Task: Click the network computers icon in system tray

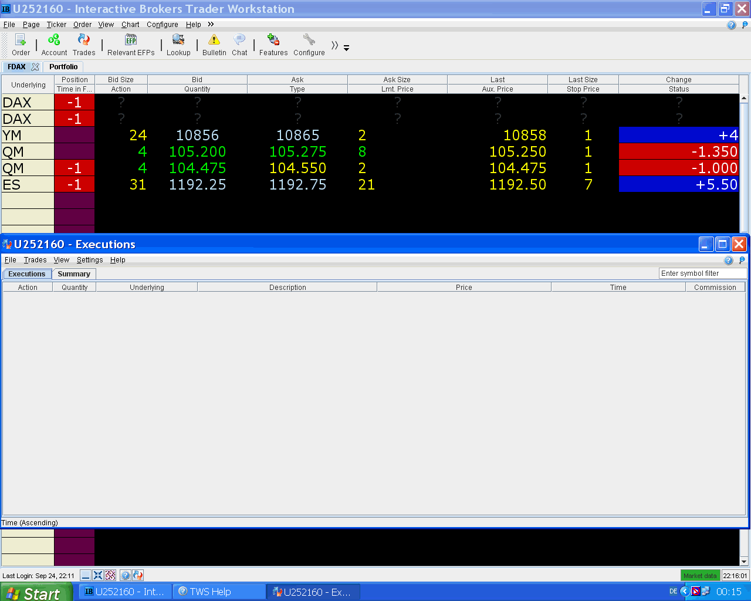Action: click(706, 592)
